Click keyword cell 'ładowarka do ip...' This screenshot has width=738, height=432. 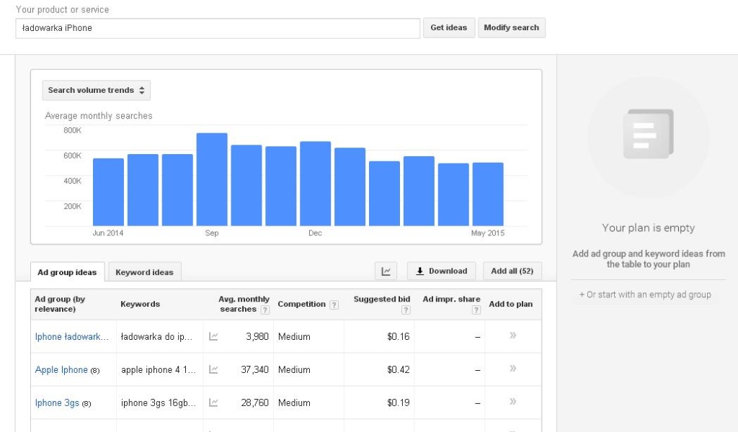pos(156,336)
